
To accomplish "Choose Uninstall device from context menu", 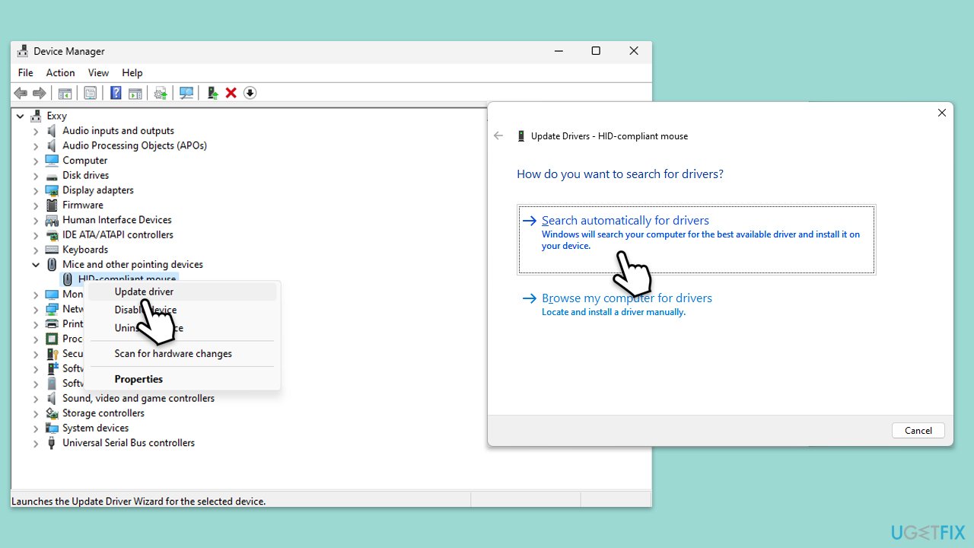I will point(182,328).
